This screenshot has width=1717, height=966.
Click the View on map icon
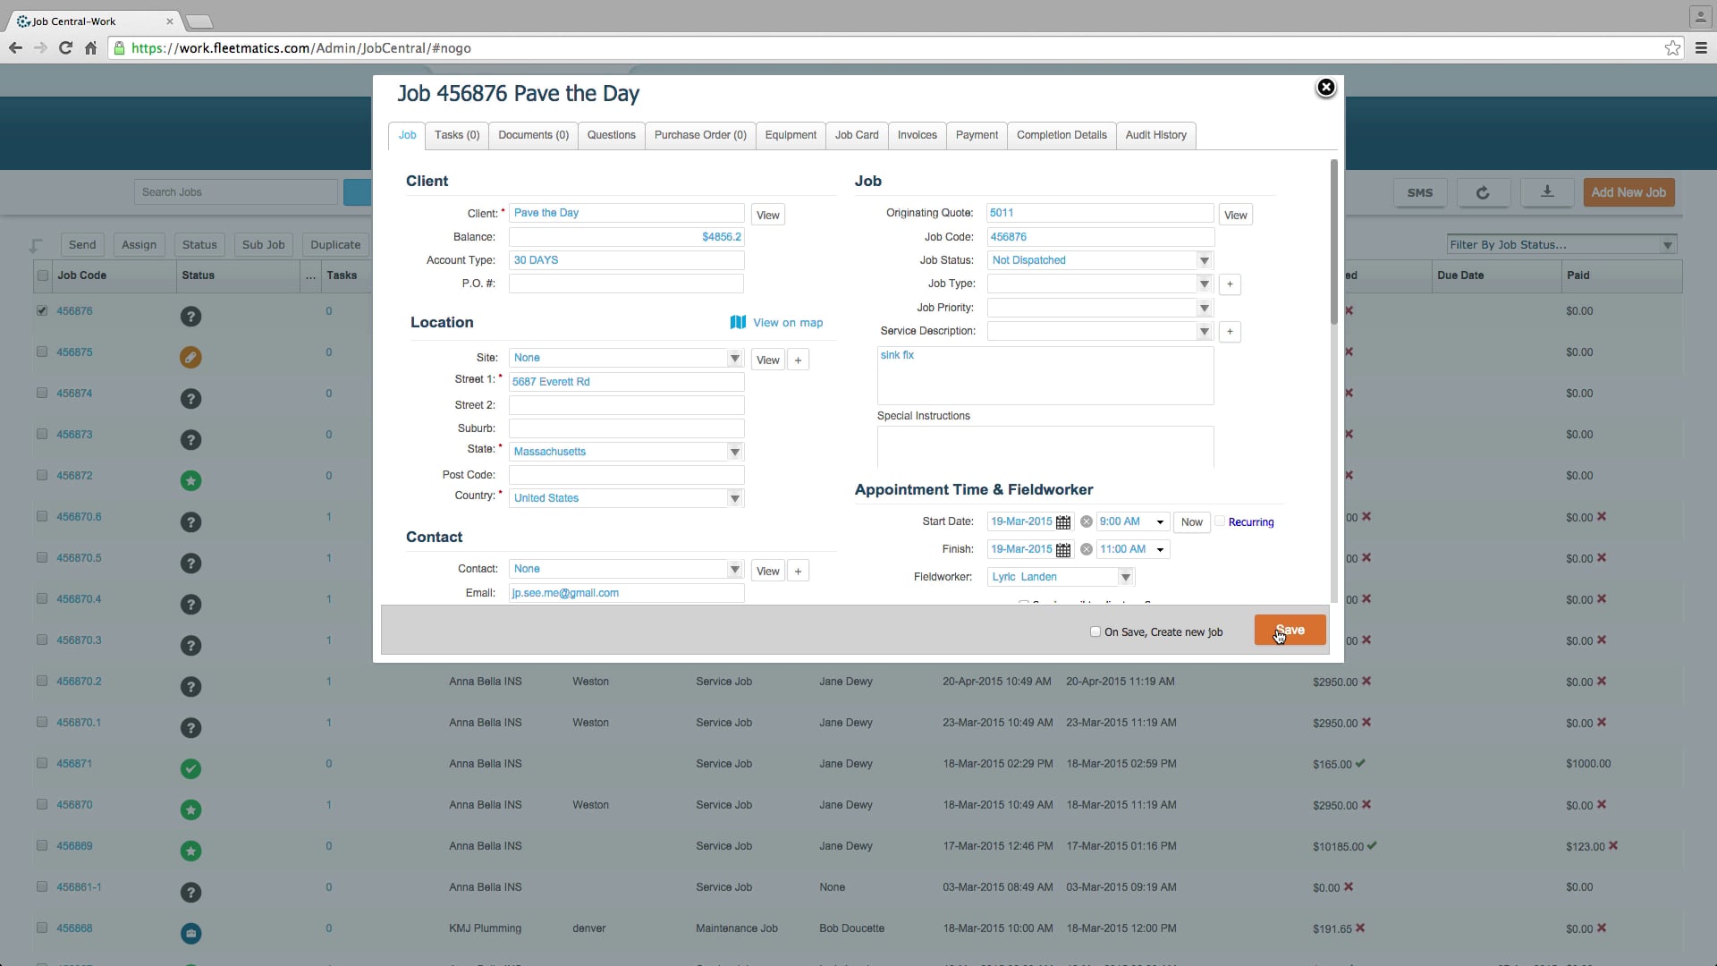coord(738,323)
